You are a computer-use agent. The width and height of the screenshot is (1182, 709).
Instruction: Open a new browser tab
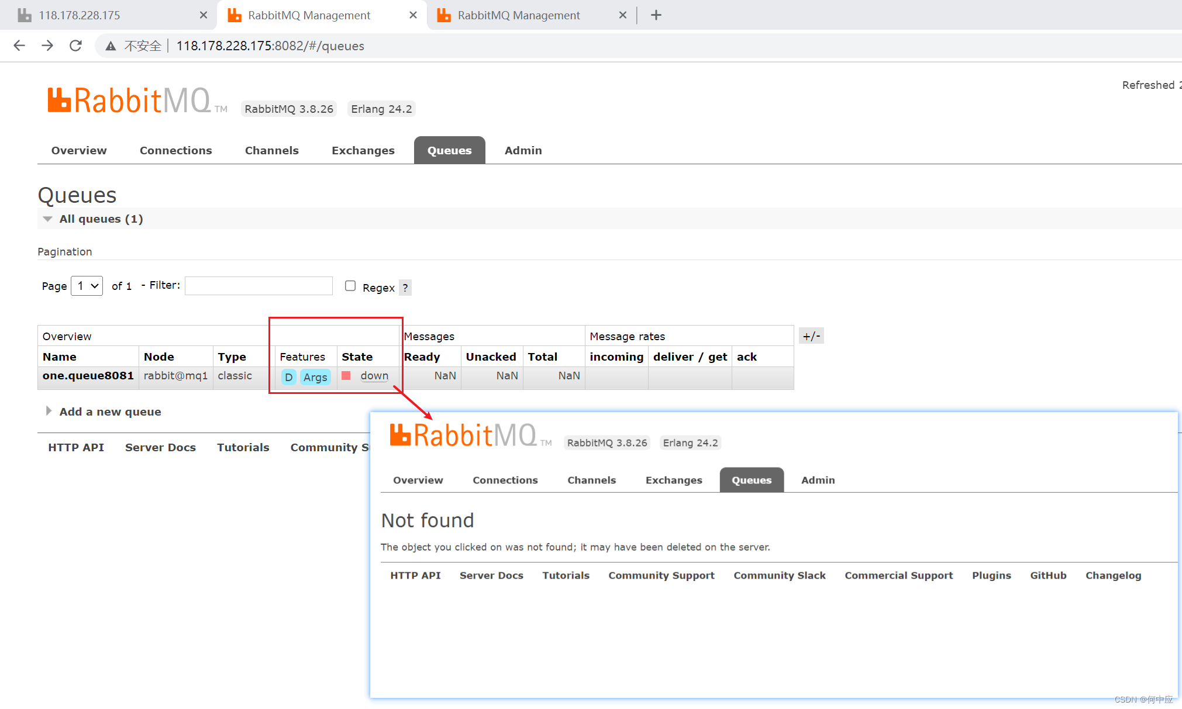(656, 15)
